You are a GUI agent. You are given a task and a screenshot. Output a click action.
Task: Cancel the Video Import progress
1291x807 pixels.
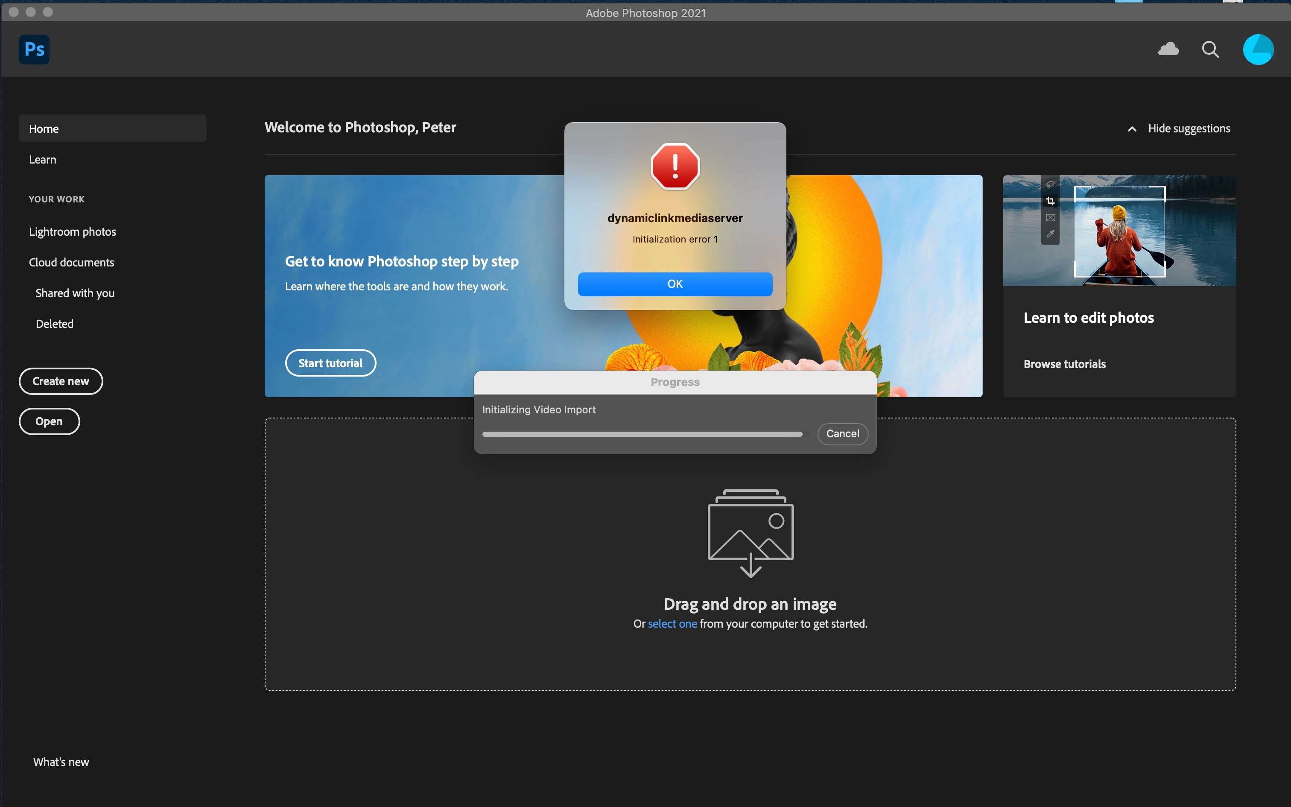[x=842, y=434]
